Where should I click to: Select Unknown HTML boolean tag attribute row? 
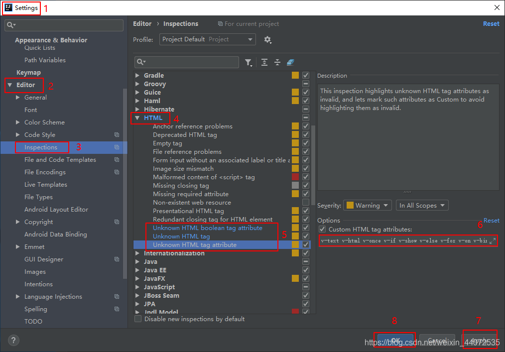[x=207, y=228]
